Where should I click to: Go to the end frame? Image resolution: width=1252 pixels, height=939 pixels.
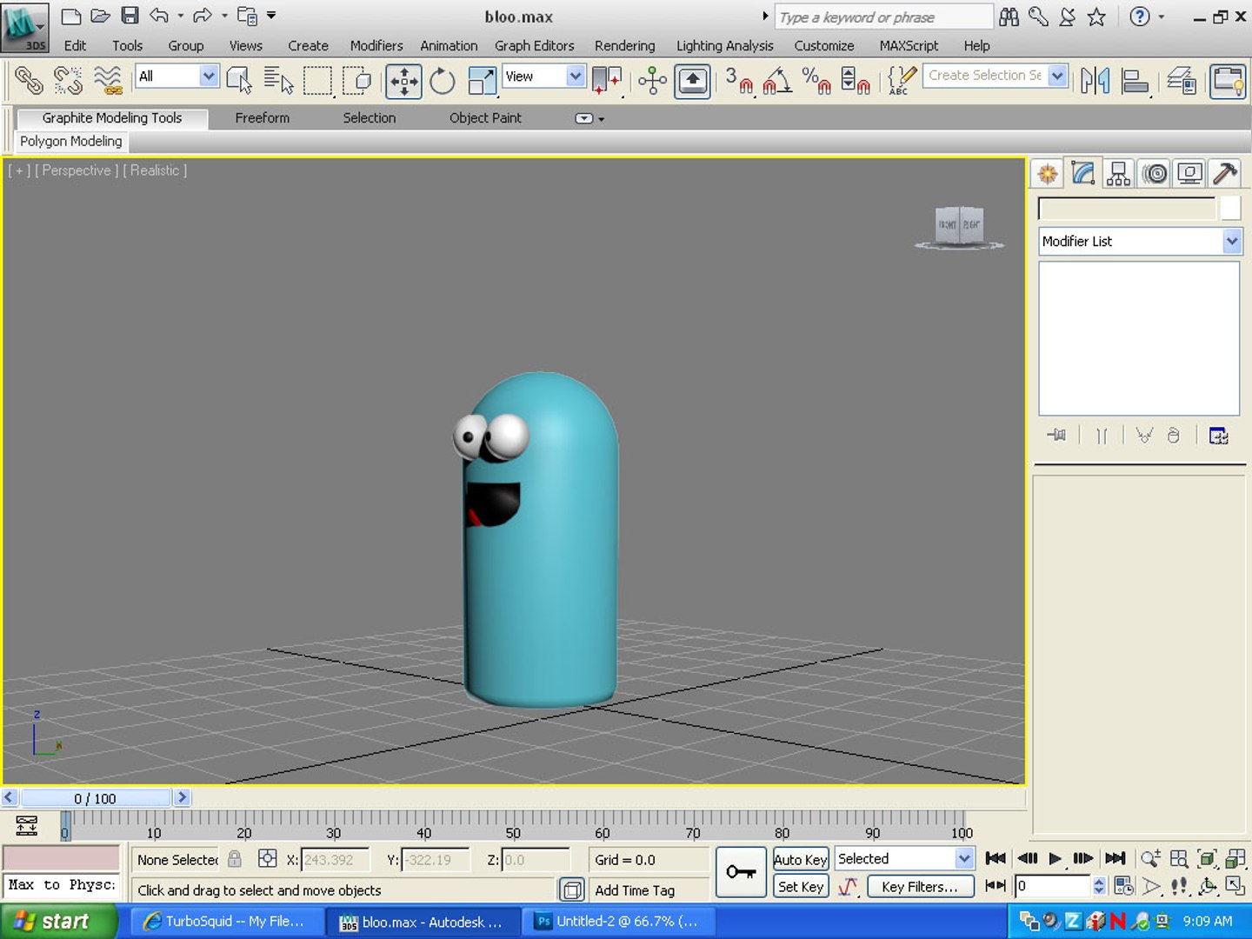click(1115, 859)
